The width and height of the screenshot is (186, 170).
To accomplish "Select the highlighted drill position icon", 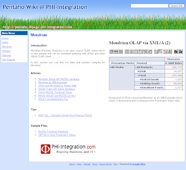I will [x=160, y=51].
